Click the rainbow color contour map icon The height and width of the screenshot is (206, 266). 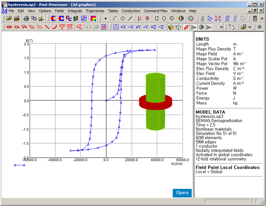point(93,18)
